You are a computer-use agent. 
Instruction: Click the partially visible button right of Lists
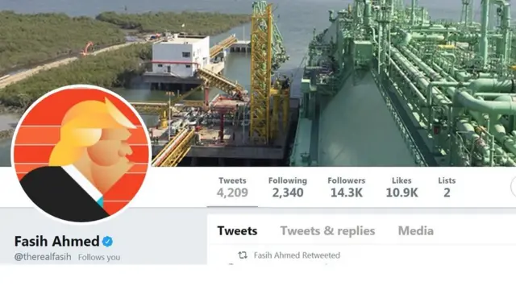[x=513, y=187]
